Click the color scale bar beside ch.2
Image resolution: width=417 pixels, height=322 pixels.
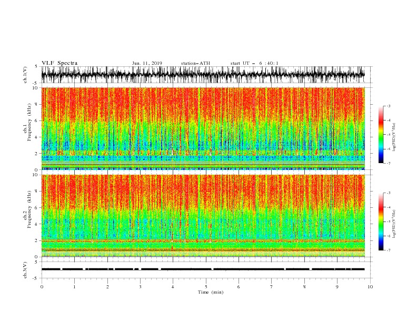coord(381,222)
